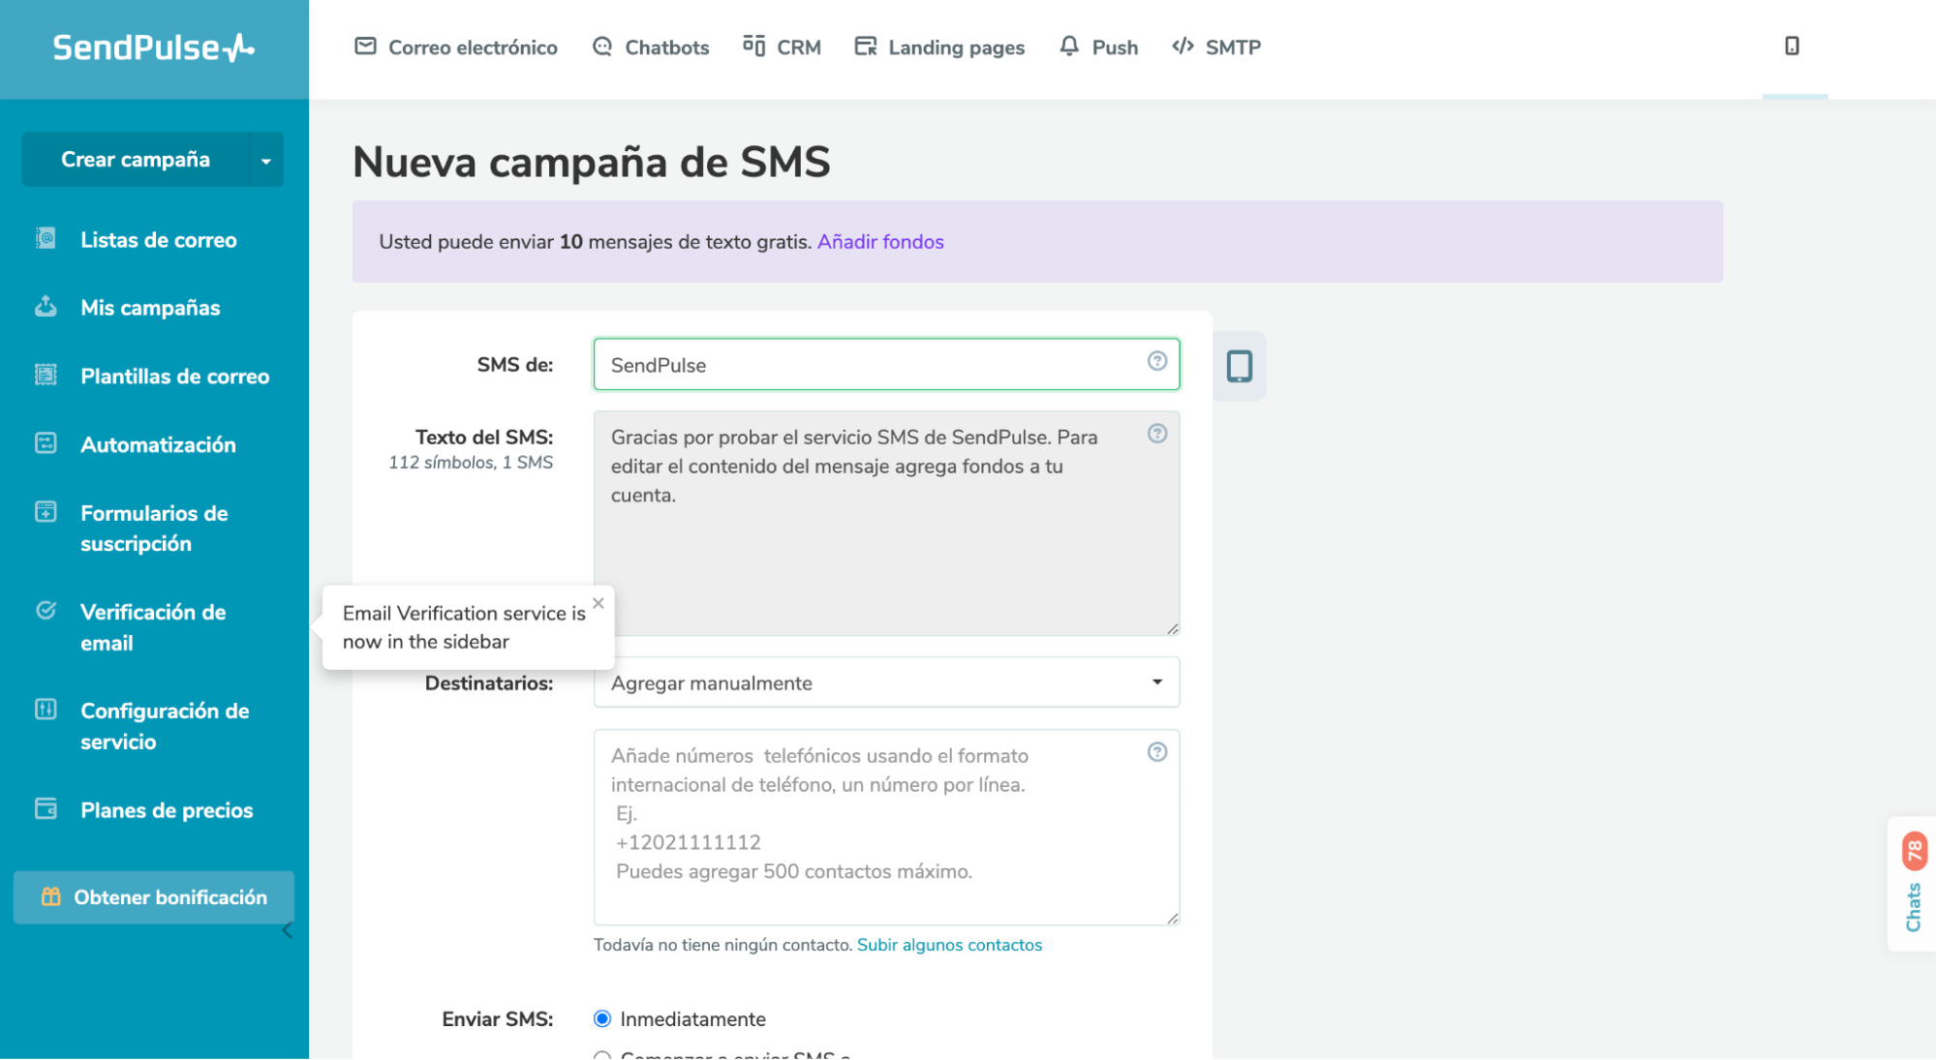This screenshot has width=1936, height=1060.
Task: Click the Landing pages icon
Action: [866, 46]
